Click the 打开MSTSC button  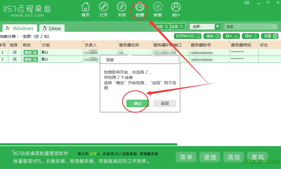pos(188,36)
